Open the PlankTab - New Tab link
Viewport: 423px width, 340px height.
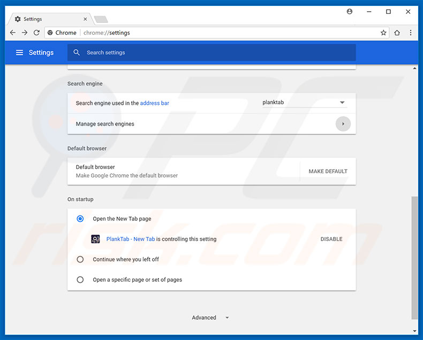pyautogui.click(x=131, y=239)
